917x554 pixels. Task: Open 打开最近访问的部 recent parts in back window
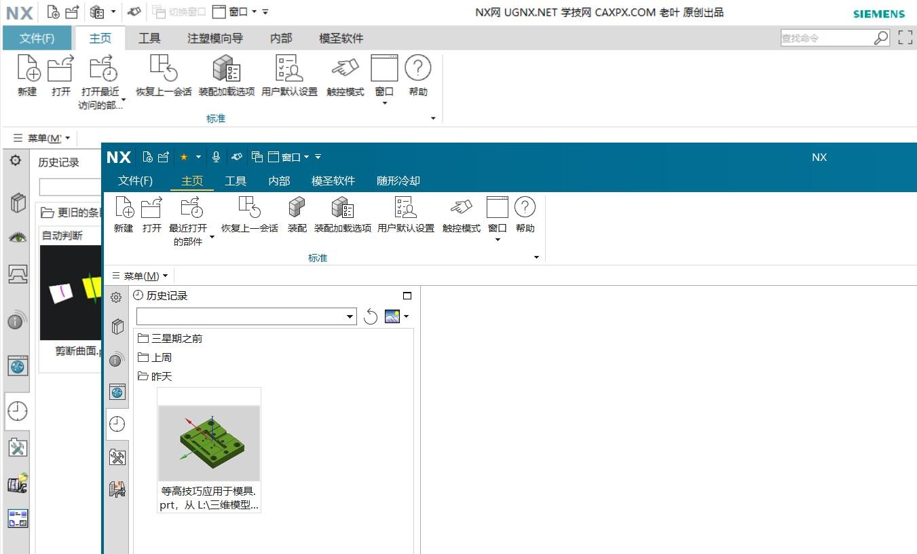(103, 82)
